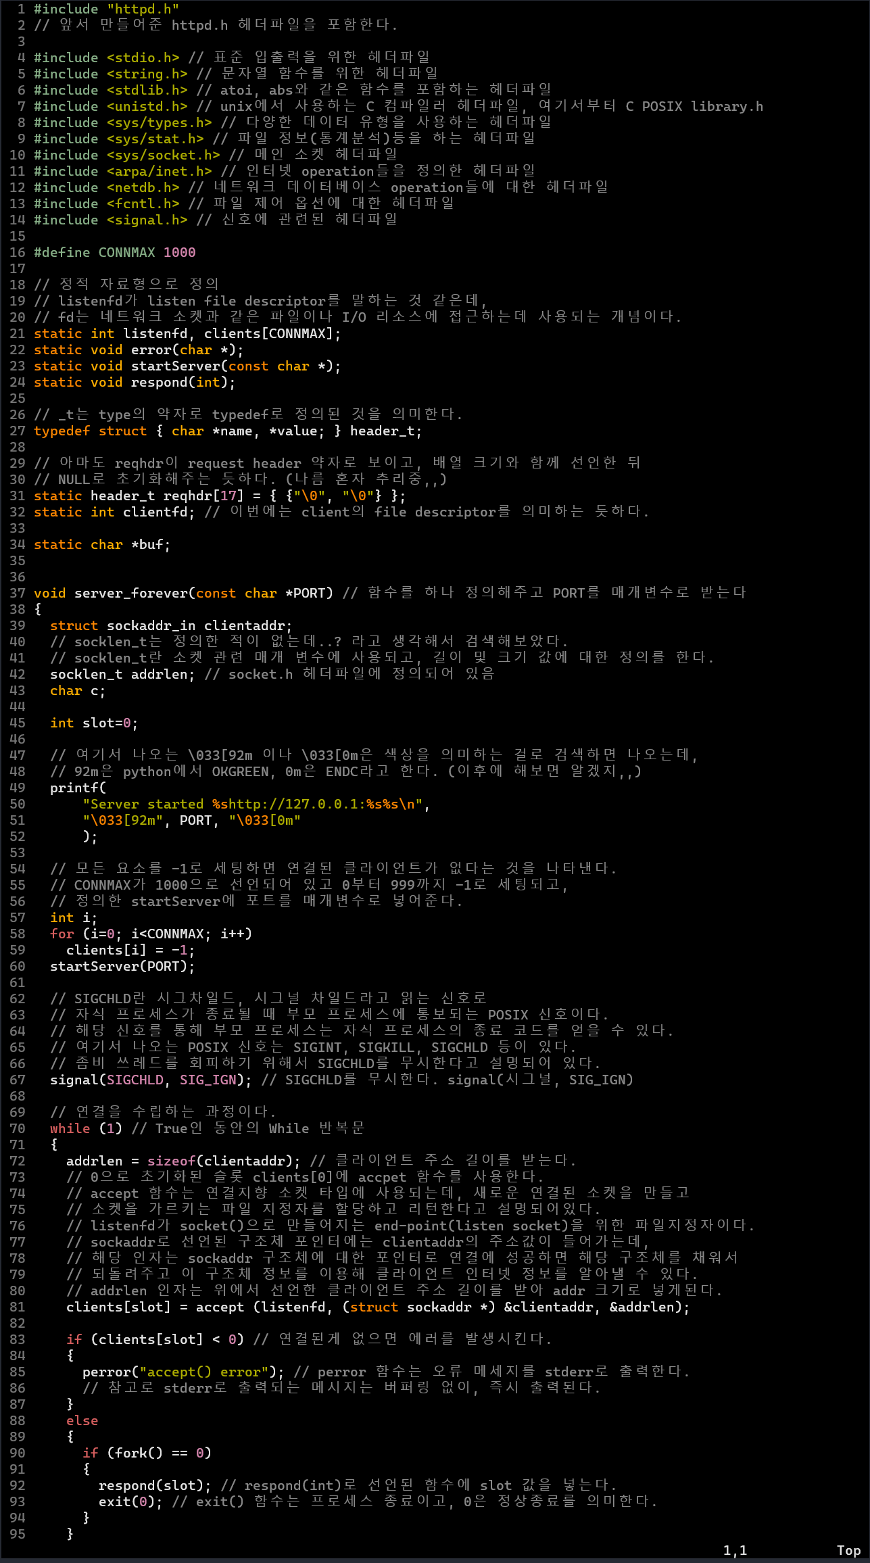Click 'perror("accept() error");' line
The height and width of the screenshot is (1563, 870).
183,1372
